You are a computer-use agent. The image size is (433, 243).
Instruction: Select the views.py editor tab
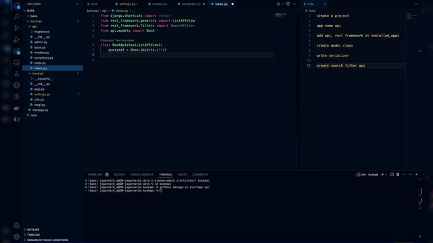pos(221,4)
